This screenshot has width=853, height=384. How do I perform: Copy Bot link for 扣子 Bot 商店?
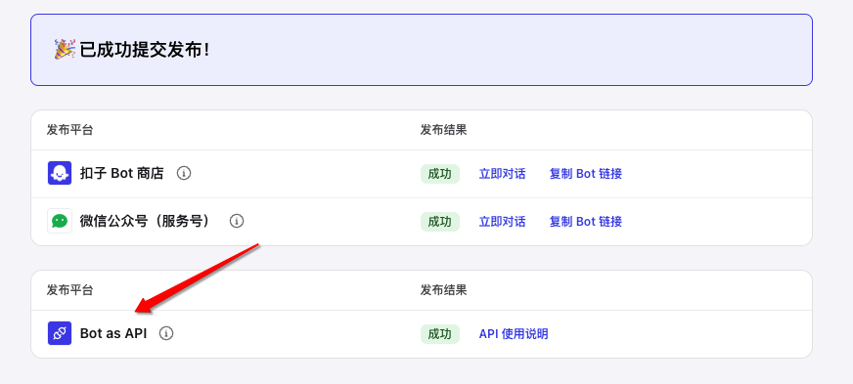(x=585, y=174)
